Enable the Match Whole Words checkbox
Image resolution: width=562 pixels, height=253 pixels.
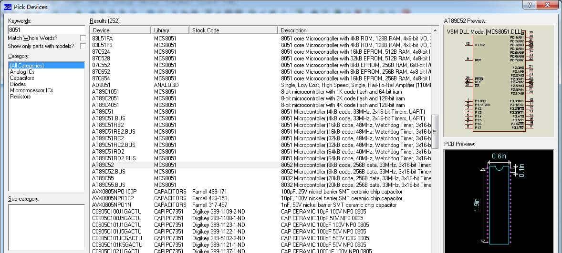(83, 38)
